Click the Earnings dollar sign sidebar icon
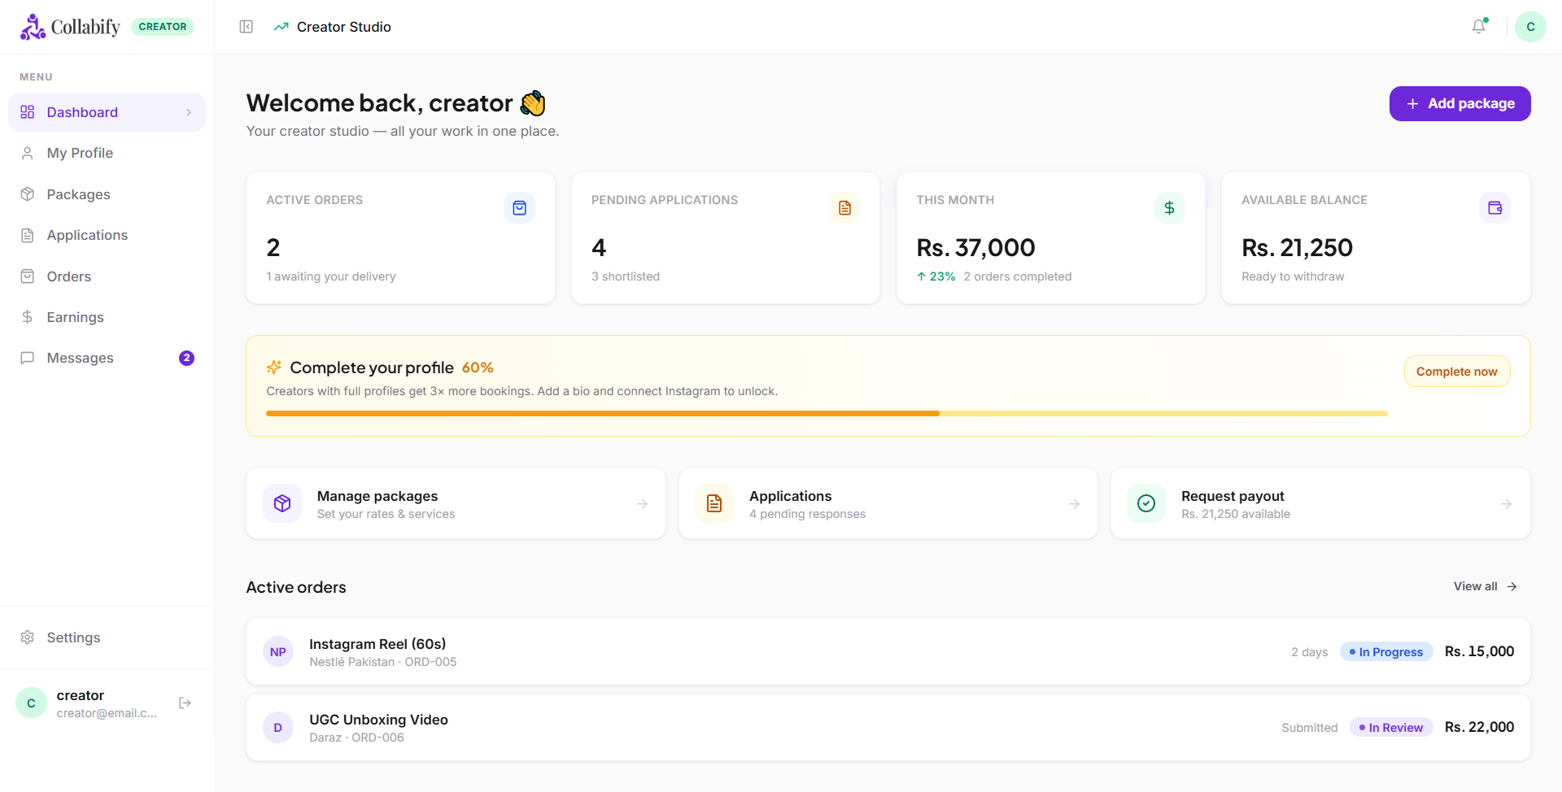Viewport: 1562px width, 792px height. point(28,317)
